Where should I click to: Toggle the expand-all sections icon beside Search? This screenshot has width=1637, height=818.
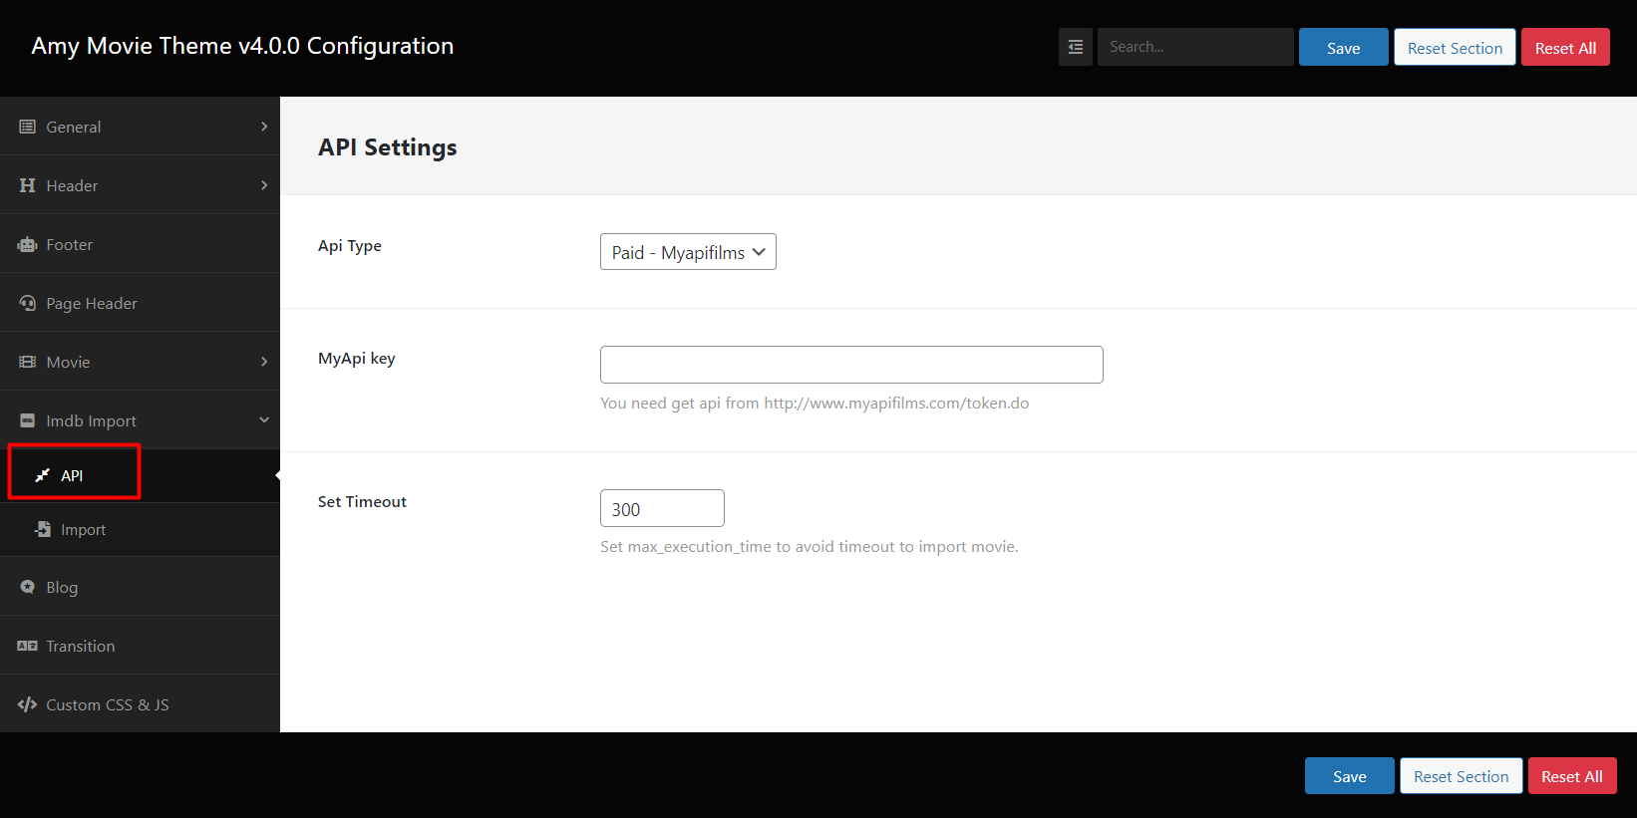click(1076, 47)
